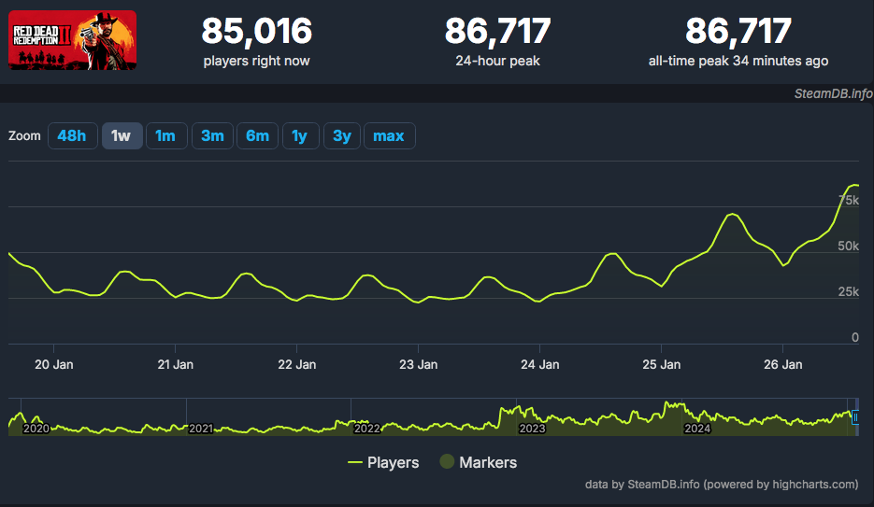Viewport: 874px width, 507px height.
Task: Toggle the Players series in legend
Action: (x=383, y=462)
